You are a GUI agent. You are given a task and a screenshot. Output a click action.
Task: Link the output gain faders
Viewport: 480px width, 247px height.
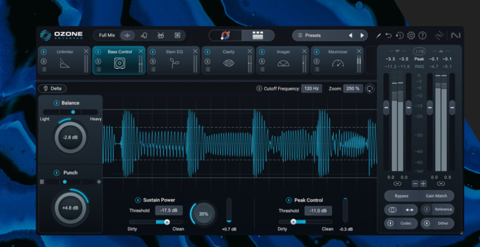(x=441, y=184)
